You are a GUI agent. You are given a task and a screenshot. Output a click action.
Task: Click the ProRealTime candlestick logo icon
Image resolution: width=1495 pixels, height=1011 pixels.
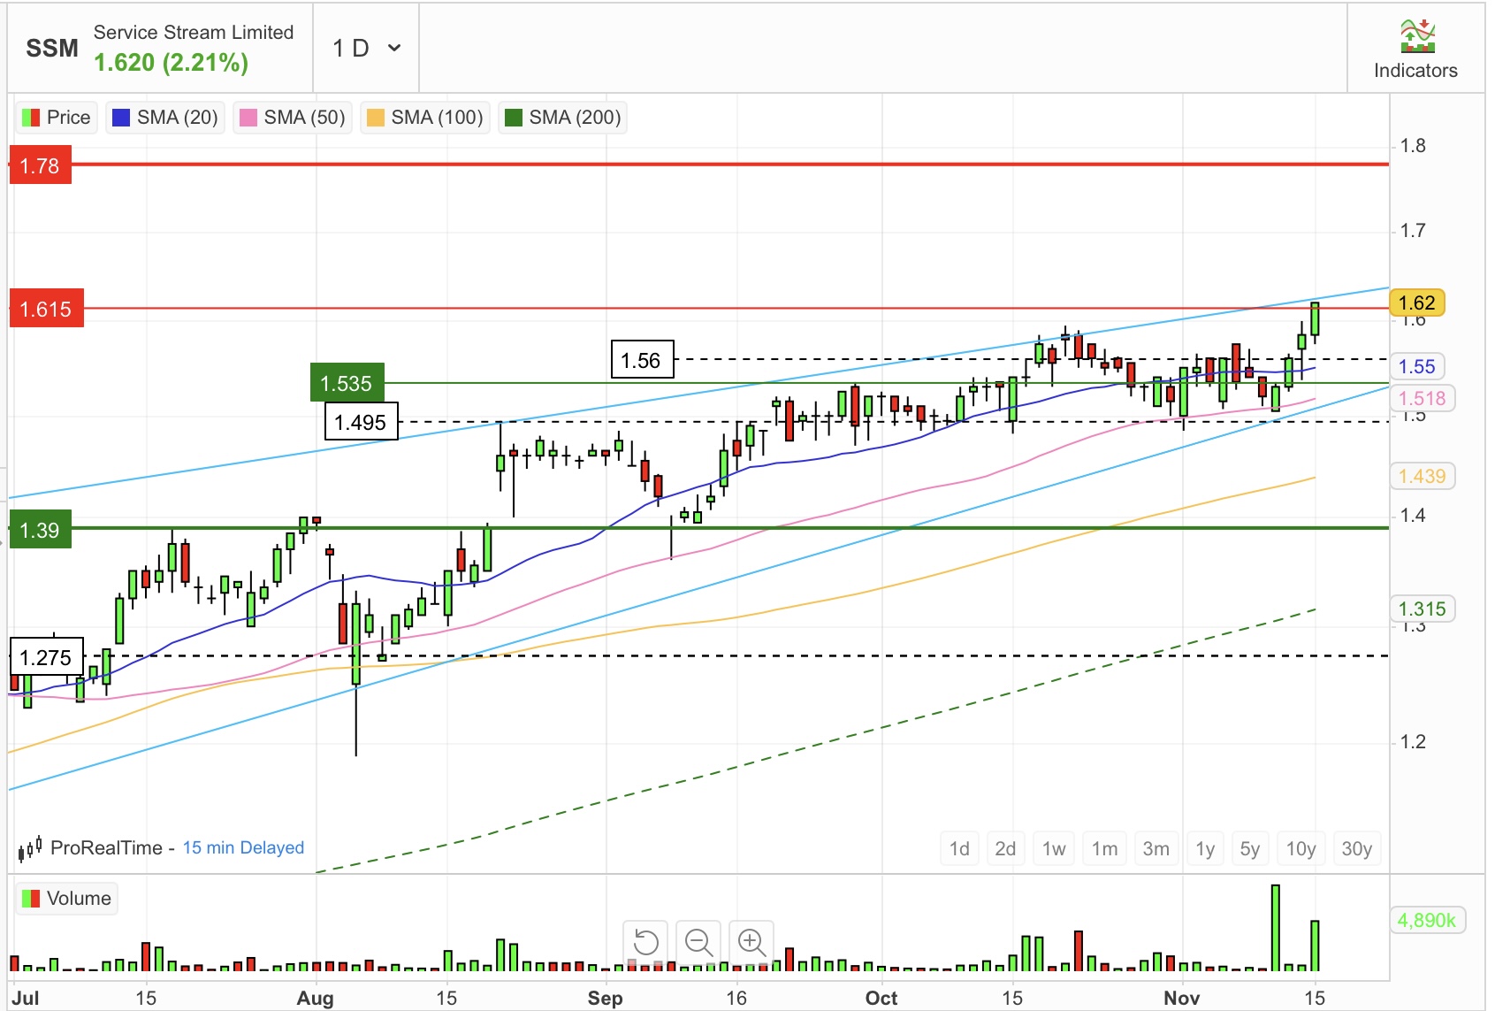(30, 849)
